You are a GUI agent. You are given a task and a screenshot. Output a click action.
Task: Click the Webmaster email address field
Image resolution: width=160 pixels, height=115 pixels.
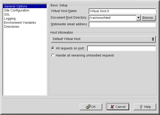tap(122, 24)
